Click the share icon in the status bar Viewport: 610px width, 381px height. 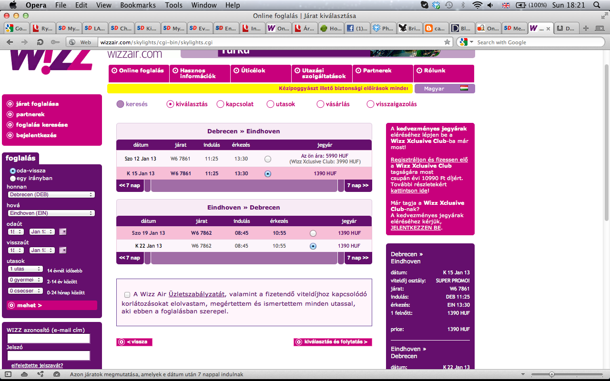tap(41, 374)
